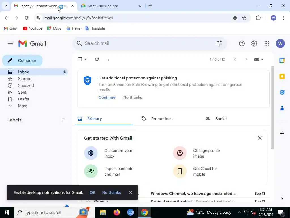Click OK to enable desktop notifications
The height and width of the screenshot is (218, 290).
tap(93, 193)
